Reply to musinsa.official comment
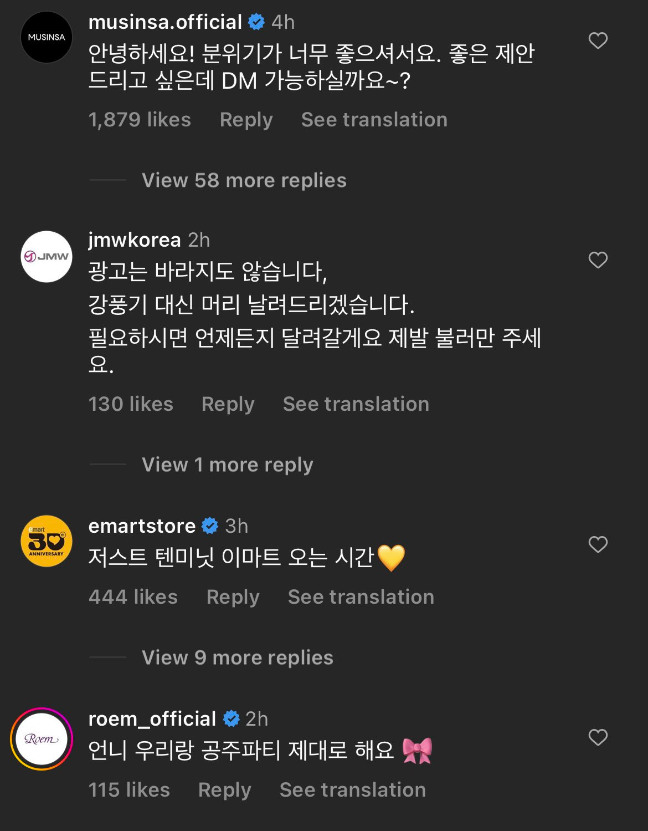The height and width of the screenshot is (831, 648). [x=246, y=120]
